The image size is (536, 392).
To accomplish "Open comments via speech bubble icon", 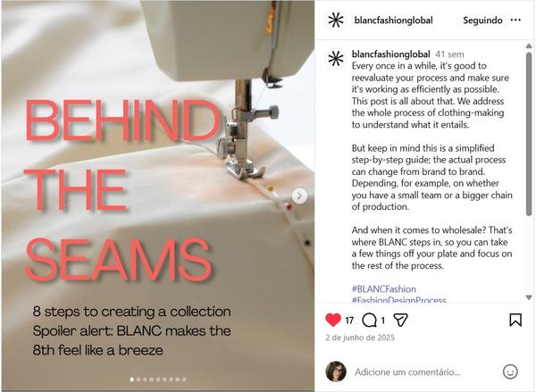I will [369, 321].
